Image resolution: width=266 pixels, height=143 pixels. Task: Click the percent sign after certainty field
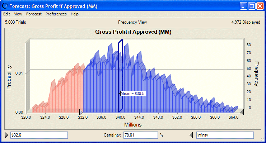click(161, 135)
